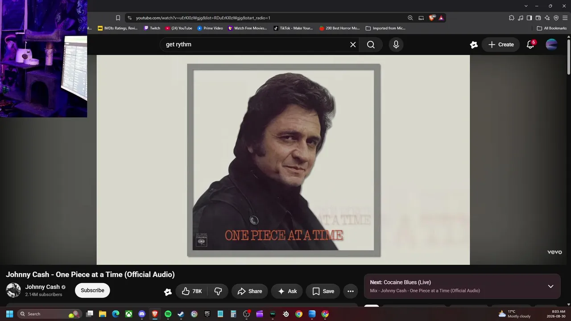Open IMDb Ratings bookmark

coord(118,28)
